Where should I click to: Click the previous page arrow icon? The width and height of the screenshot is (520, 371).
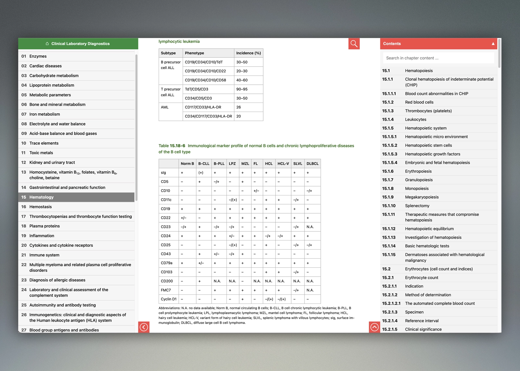(144, 327)
